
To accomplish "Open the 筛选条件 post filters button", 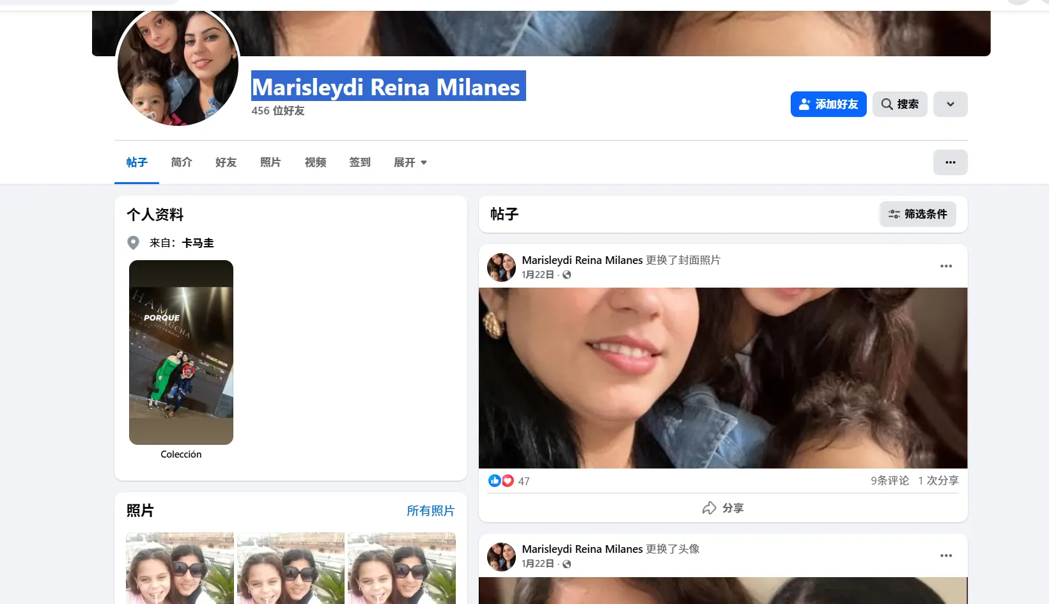I will (x=918, y=214).
